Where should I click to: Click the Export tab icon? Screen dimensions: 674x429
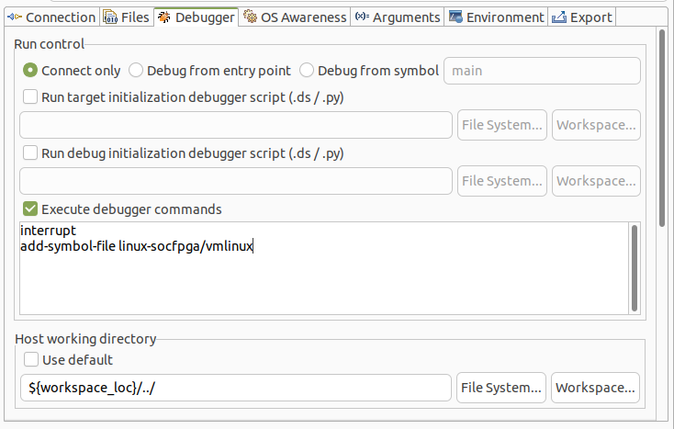pyautogui.click(x=557, y=17)
